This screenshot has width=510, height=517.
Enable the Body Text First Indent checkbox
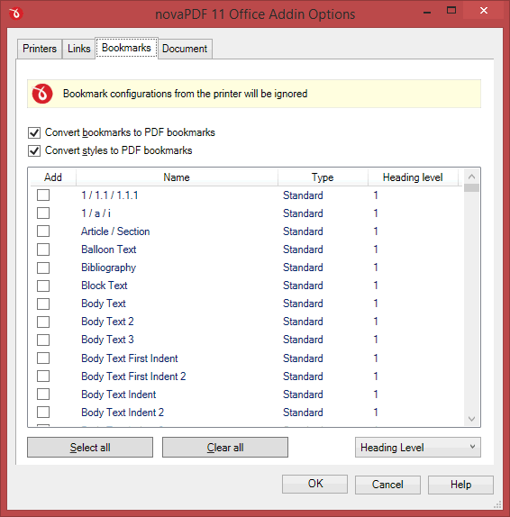click(x=43, y=358)
